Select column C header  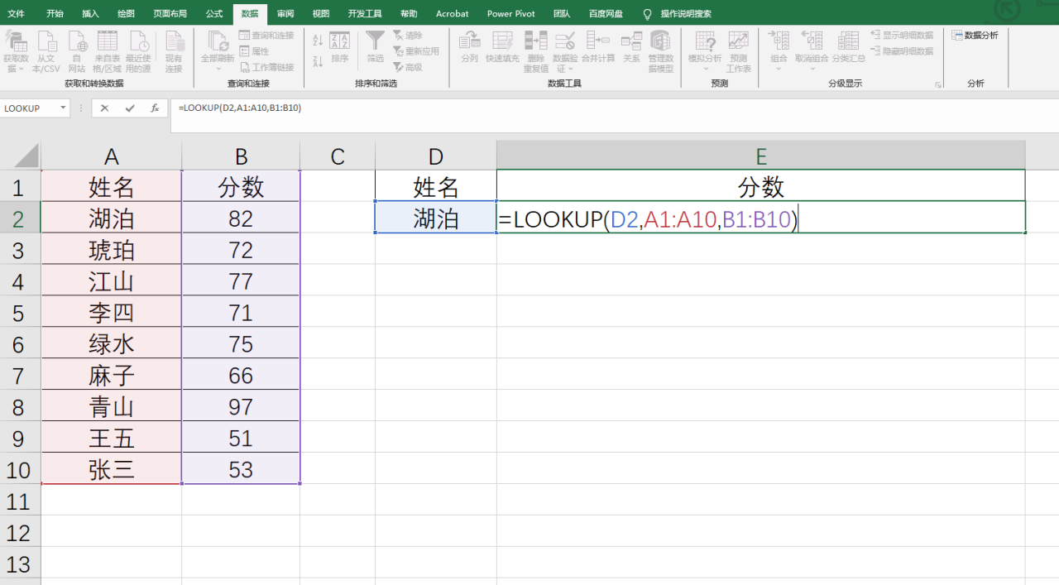tap(338, 156)
